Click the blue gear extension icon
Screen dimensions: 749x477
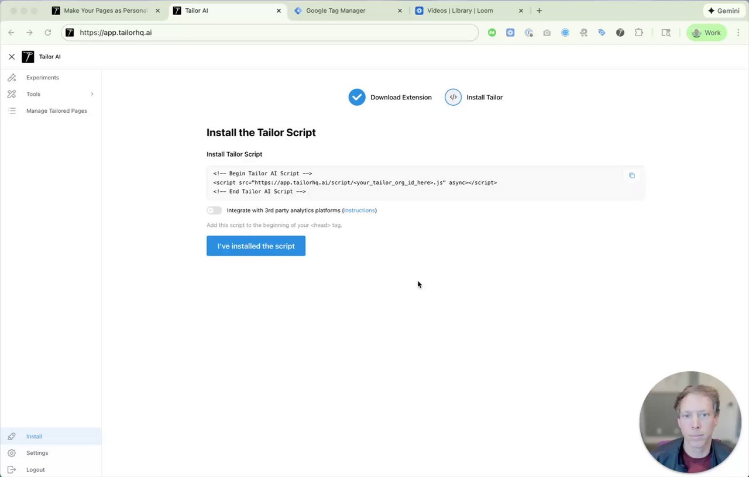point(510,33)
